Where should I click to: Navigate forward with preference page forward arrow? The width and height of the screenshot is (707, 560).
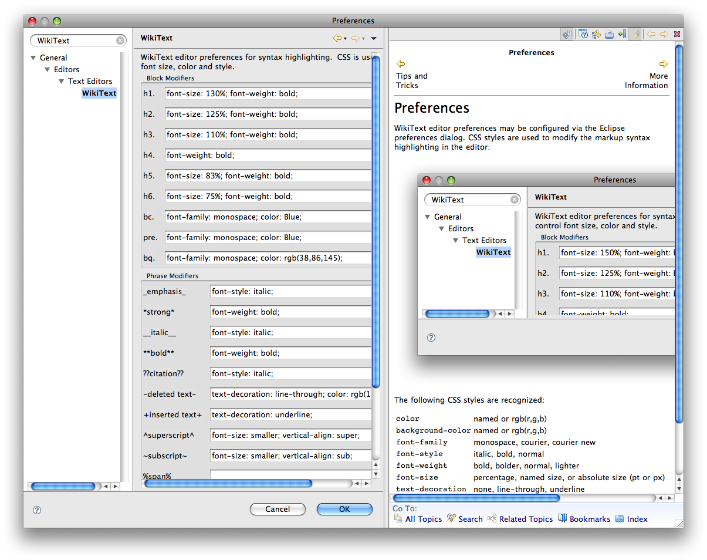[355, 38]
